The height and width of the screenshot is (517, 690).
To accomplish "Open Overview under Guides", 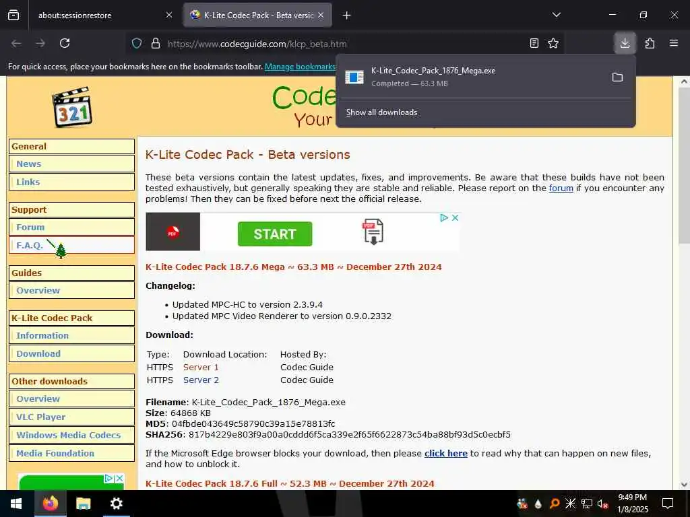I will click(x=71, y=291).
